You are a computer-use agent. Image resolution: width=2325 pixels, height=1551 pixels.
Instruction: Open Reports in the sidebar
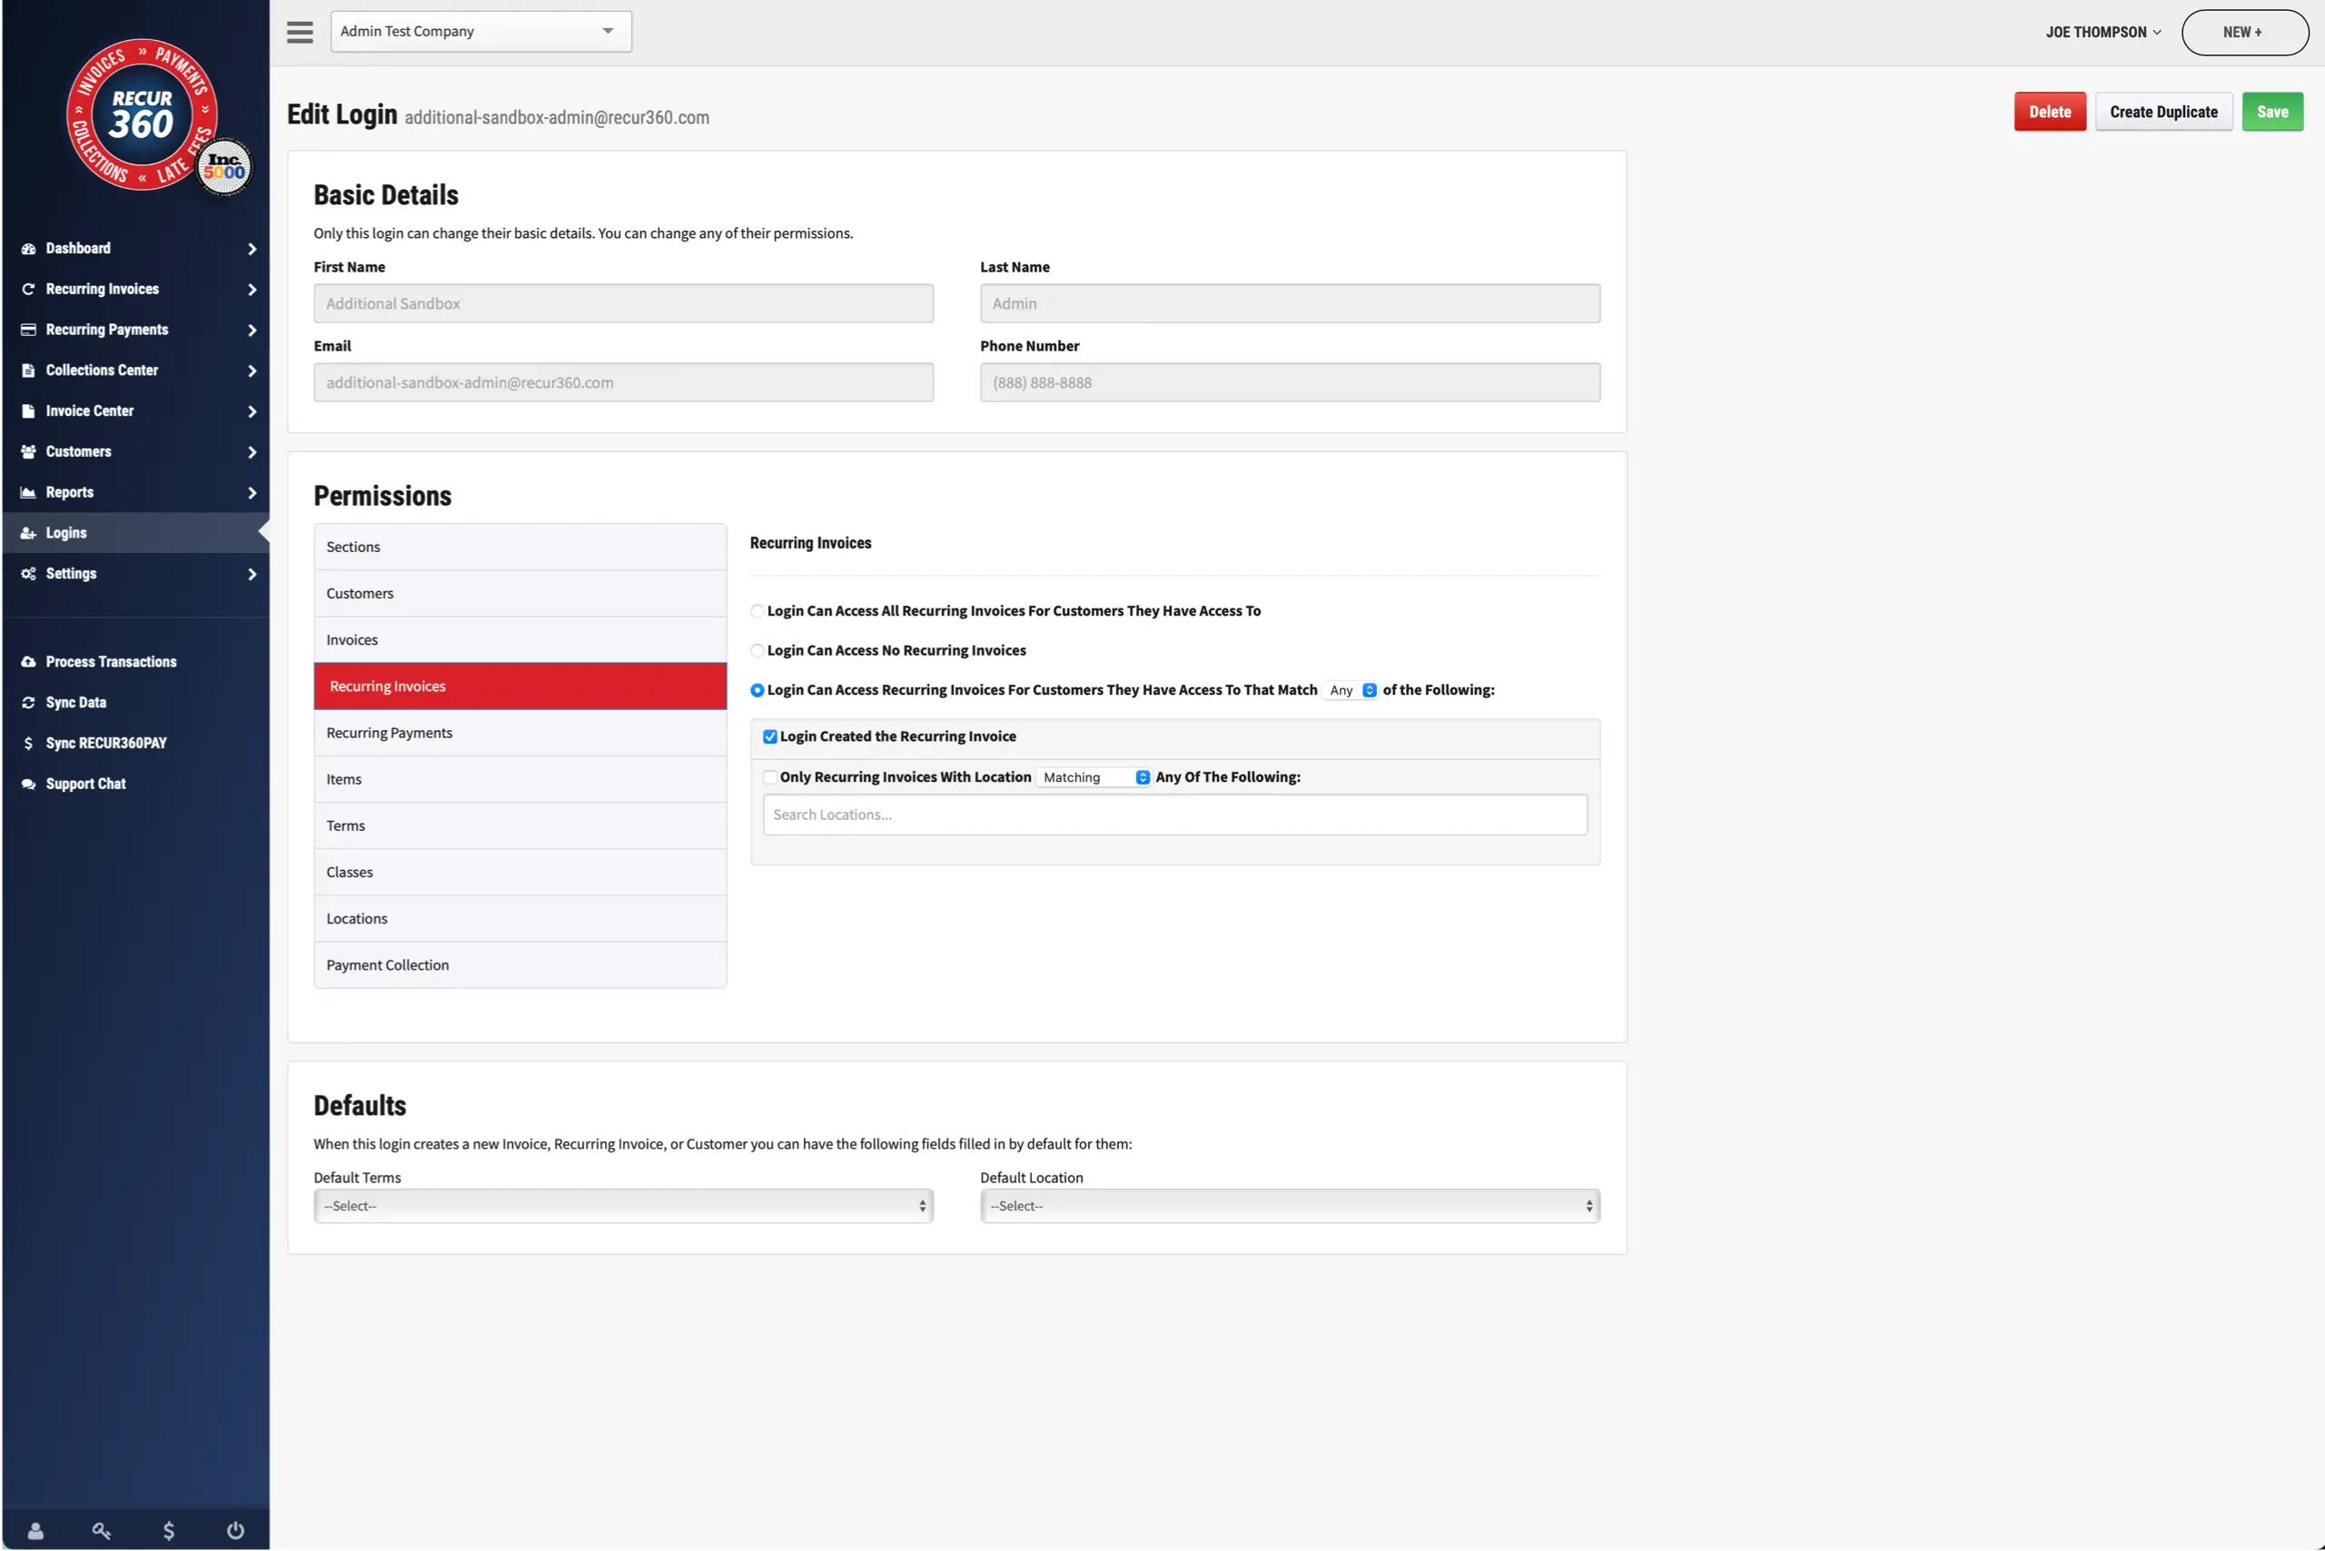(x=136, y=491)
